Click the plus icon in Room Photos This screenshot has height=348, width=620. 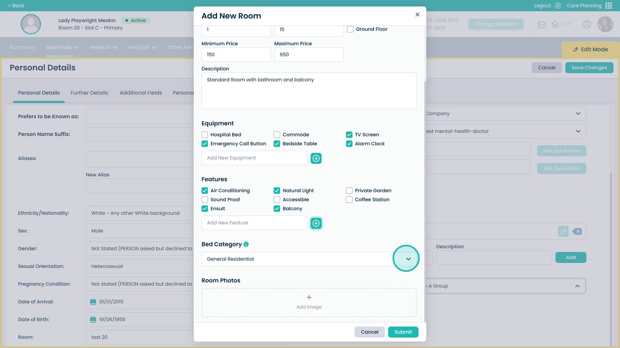(x=309, y=297)
